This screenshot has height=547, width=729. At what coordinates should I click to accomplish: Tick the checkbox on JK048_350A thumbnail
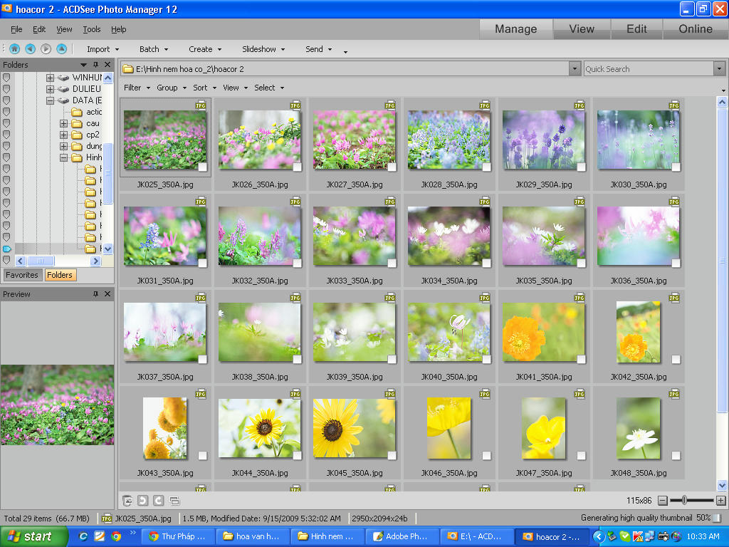click(676, 456)
